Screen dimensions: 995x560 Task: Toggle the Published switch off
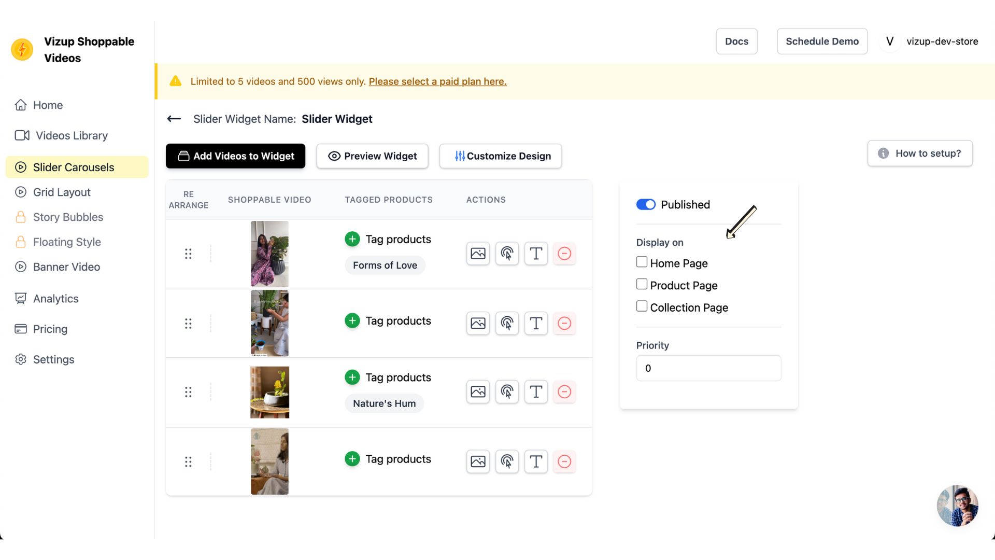click(646, 204)
